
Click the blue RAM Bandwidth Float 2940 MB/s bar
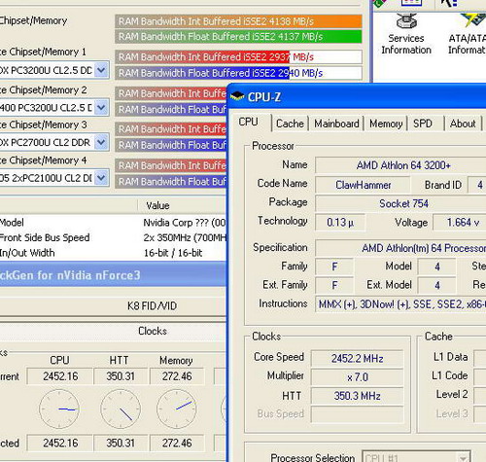pyautogui.click(x=238, y=73)
